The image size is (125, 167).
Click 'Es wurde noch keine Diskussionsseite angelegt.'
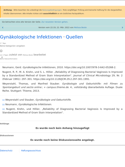pos(62,140)
